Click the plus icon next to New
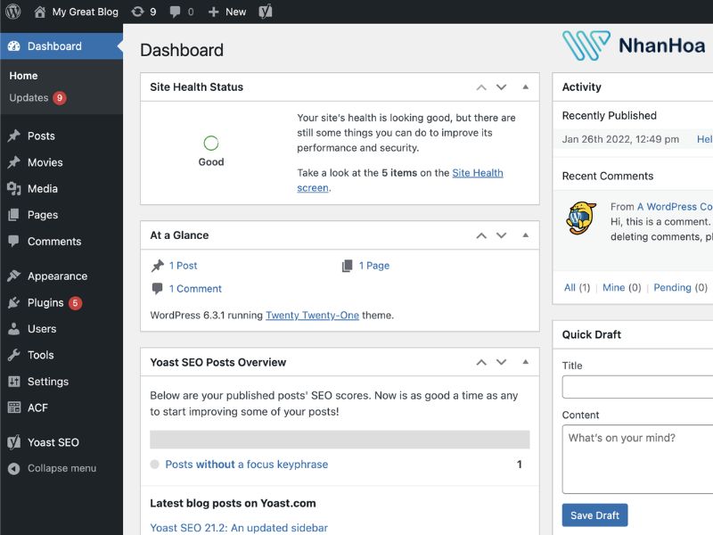 pyautogui.click(x=213, y=12)
